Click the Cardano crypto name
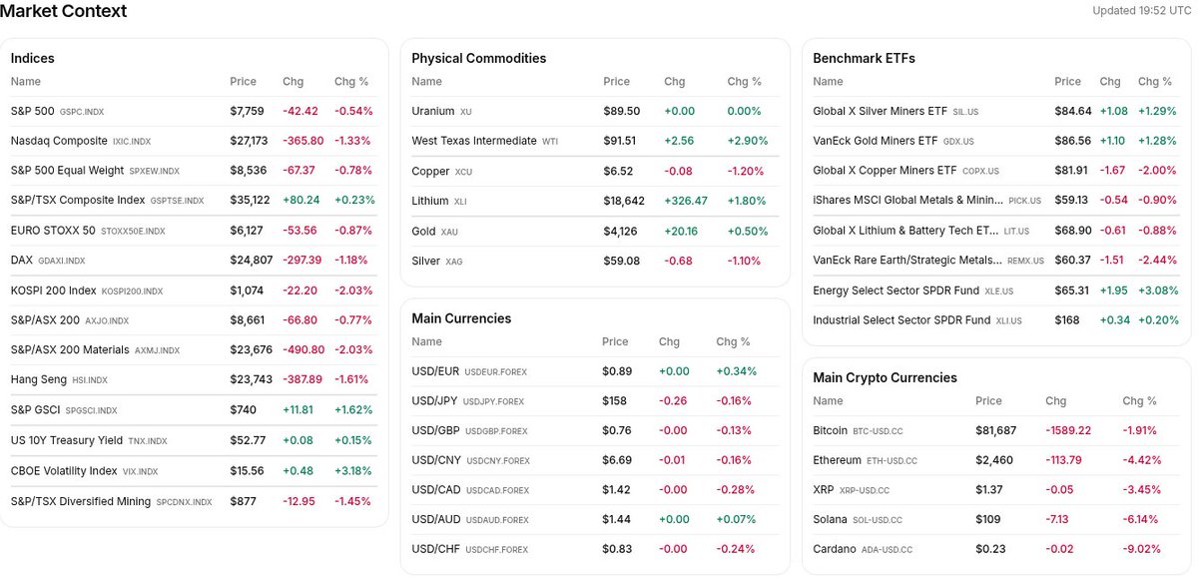This screenshot has height=577, width=1198. coord(835,549)
